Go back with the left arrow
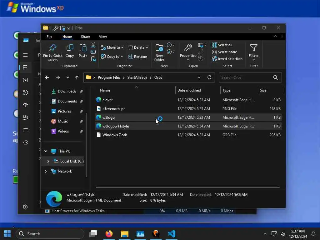Viewport: 320px width, 240px height. coord(47,77)
